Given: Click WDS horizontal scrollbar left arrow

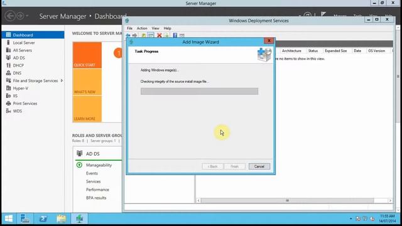Looking at the screenshot, I should tap(198, 200).
